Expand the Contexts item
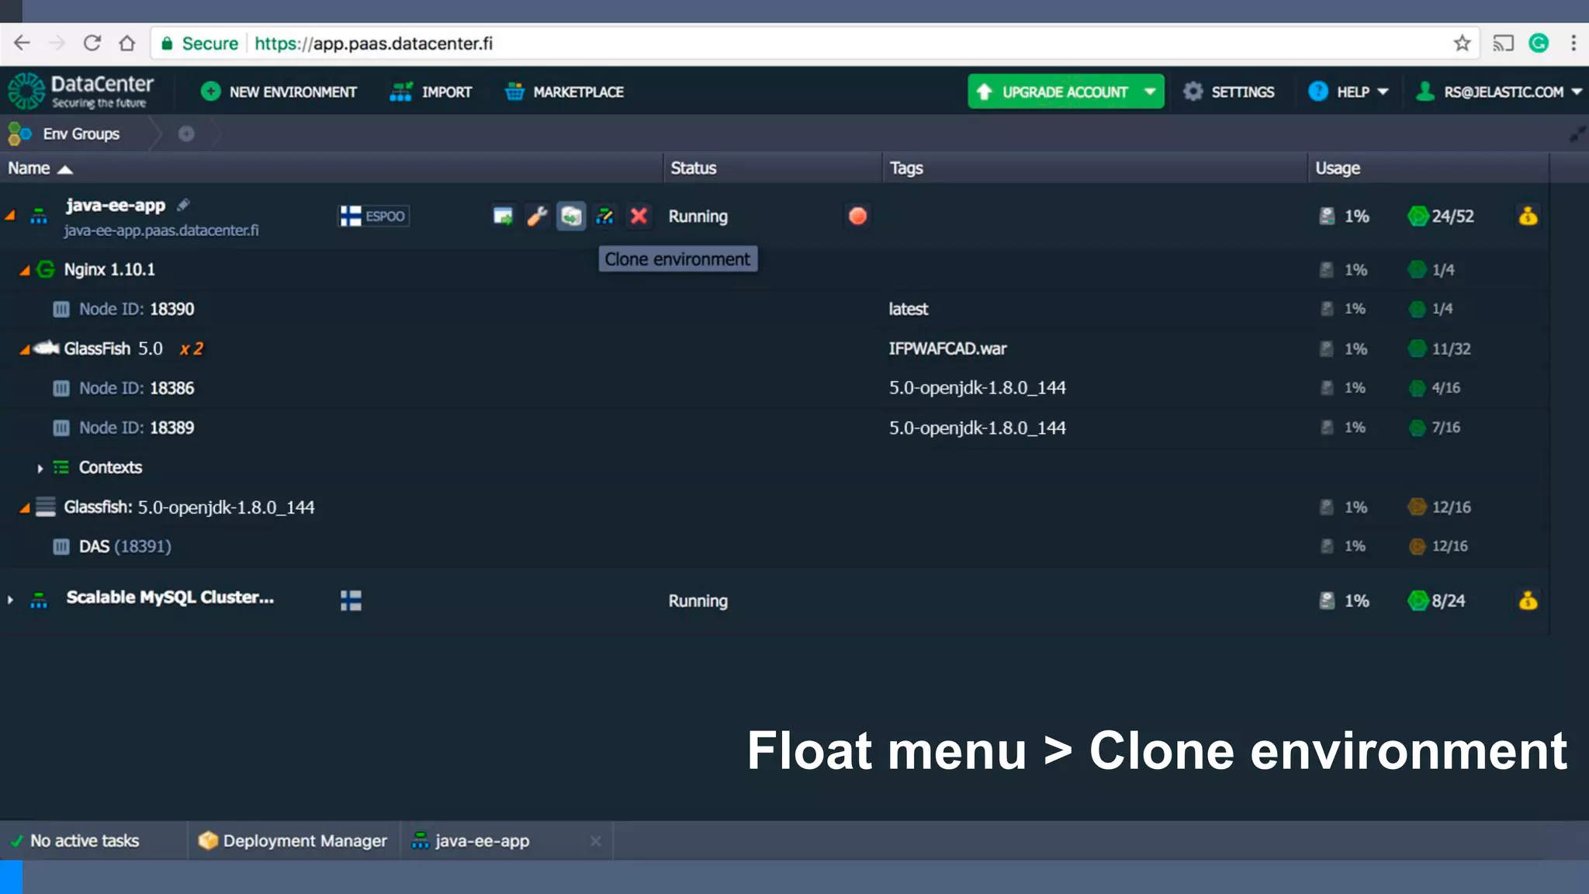The image size is (1589, 894). pos(40,468)
